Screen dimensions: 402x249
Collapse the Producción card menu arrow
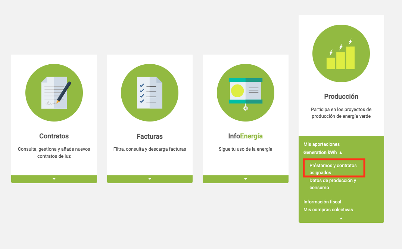pyautogui.click(x=341, y=218)
